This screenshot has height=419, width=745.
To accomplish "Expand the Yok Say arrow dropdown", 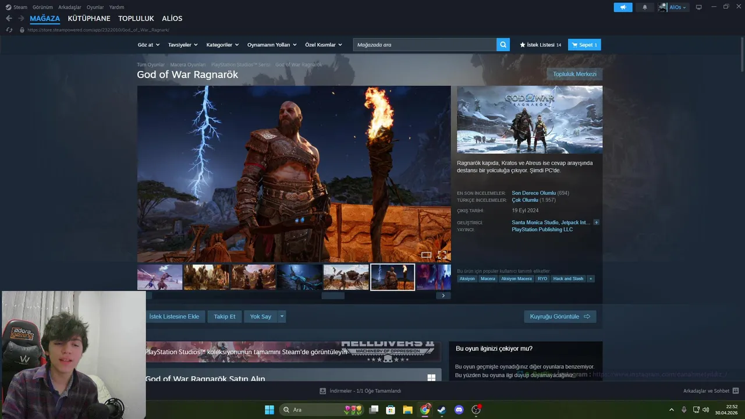I will [x=282, y=317].
